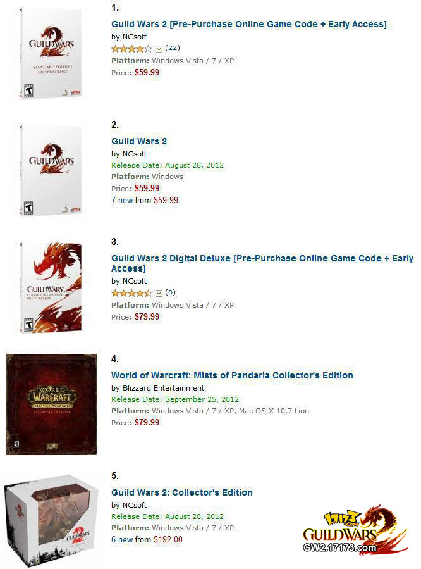Viewport: 421px width, 569px height.
Task: Click the World of Warcraft collector's edition cover image
Action: [51, 404]
